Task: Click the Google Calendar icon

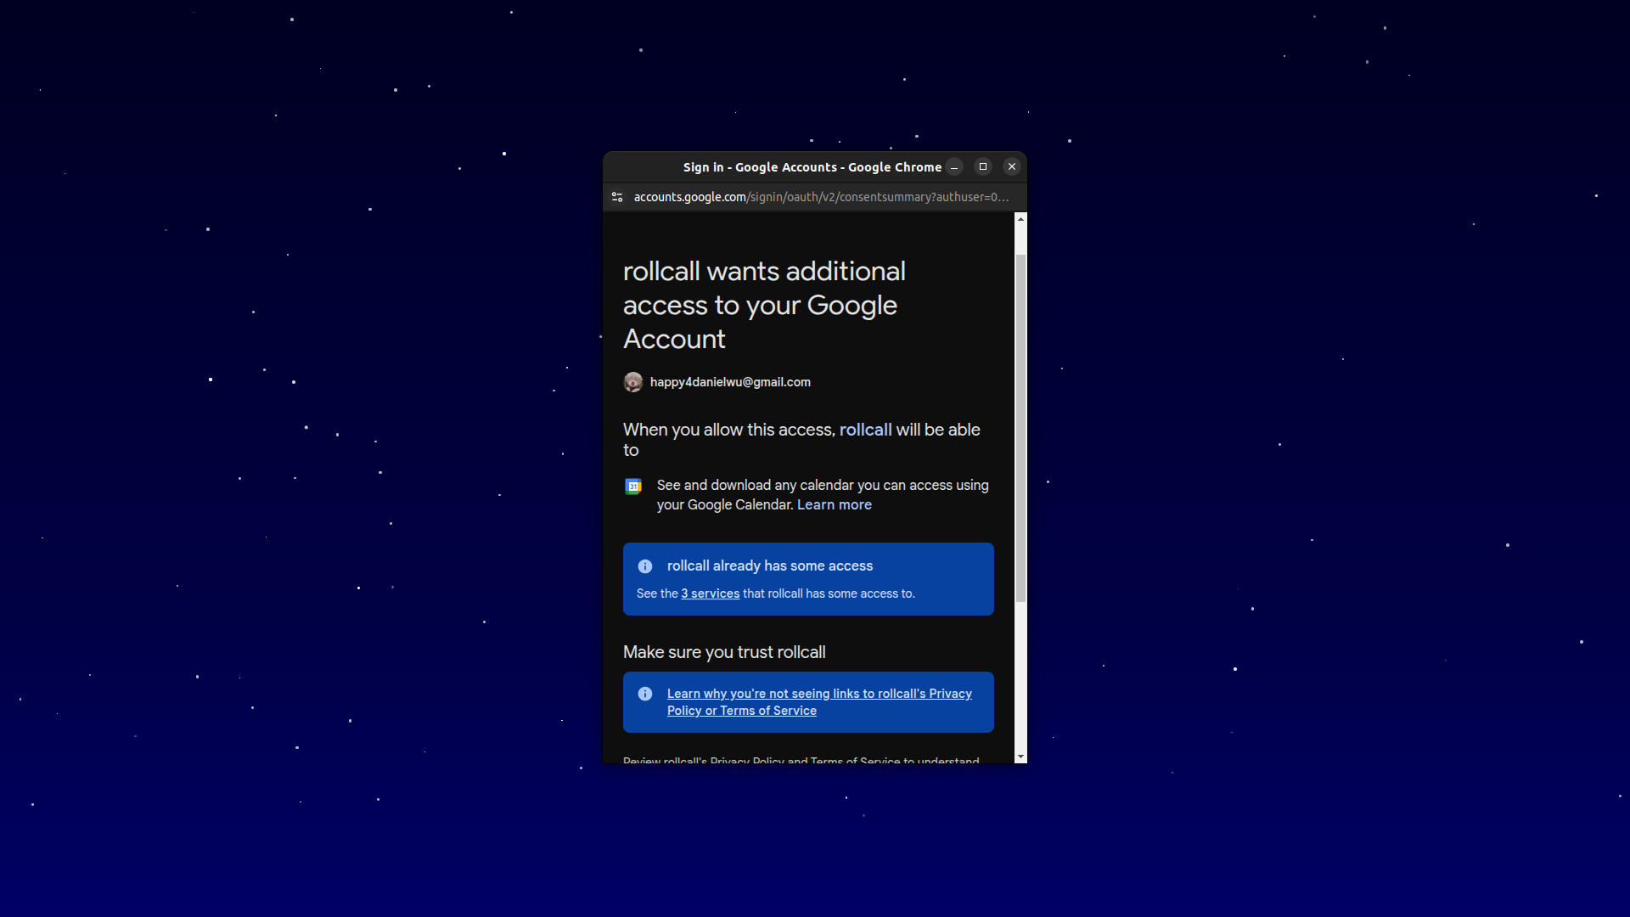Action: (633, 487)
